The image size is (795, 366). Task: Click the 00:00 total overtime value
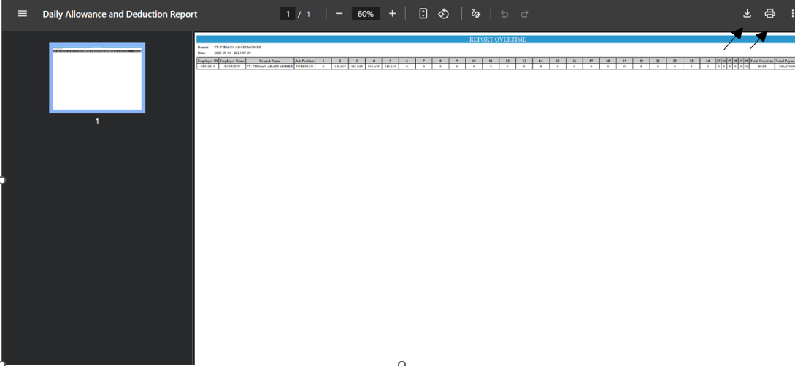pyautogui.click(x=761, y=66)
